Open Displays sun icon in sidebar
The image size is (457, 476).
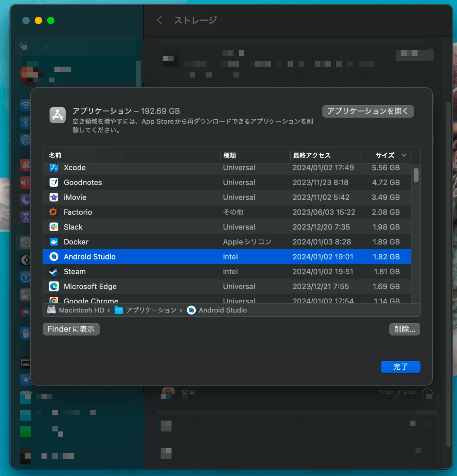click(x=25, y=379)
